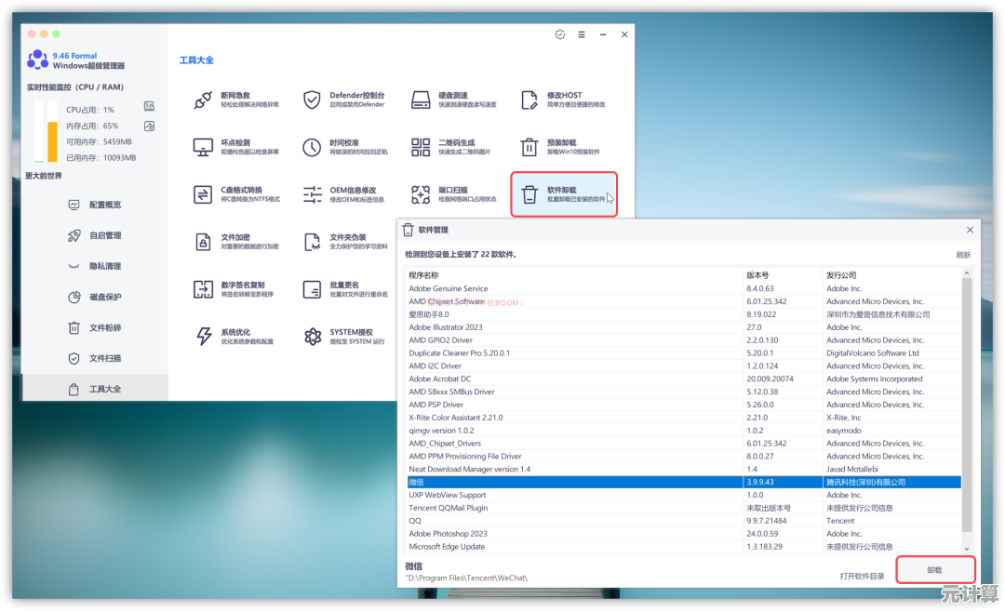Select the 软件卸载 software uninstall tile
Screen dimensions: 1005x611
[564, 194]
